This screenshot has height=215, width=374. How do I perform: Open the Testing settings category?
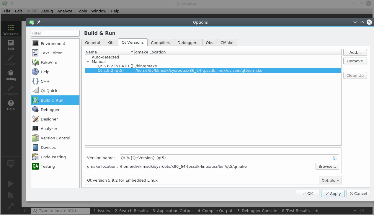48,166
